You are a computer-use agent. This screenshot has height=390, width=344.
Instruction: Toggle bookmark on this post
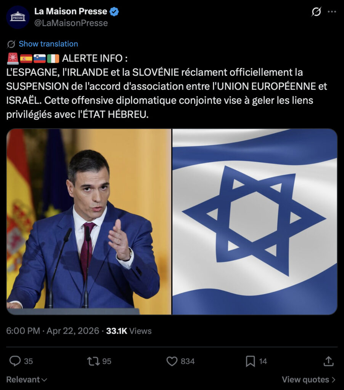pos(250,361)
